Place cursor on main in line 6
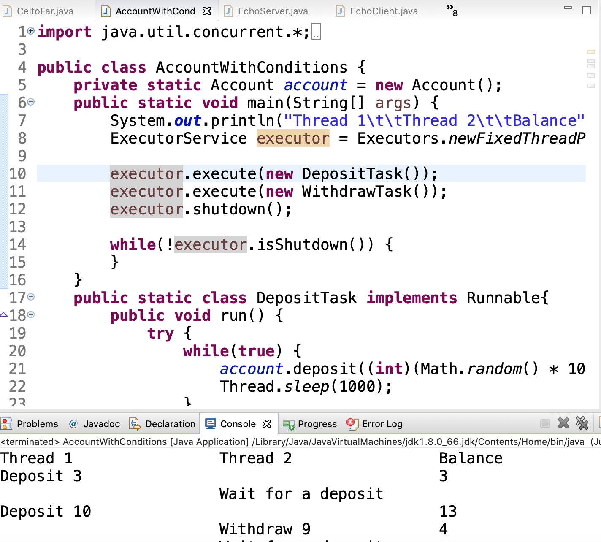601x542 pixels. pyautogui.click(x=265, y=103)
